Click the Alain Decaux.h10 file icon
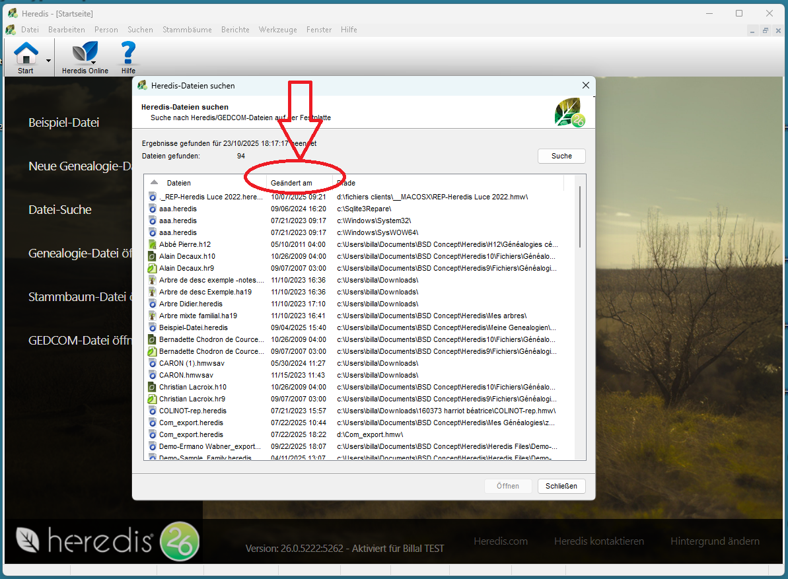Viewport: 788px width, 579px height. click(152, 256)
